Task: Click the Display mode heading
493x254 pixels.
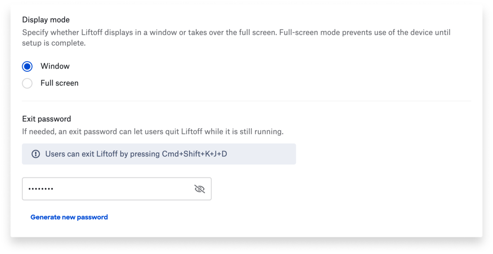Action: click(x=46, y=19)
